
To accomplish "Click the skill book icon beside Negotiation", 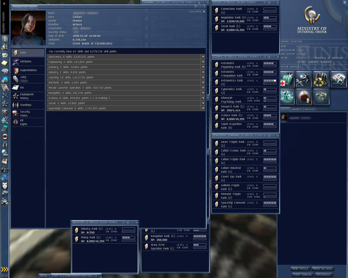I will click(x=217, y=19).
